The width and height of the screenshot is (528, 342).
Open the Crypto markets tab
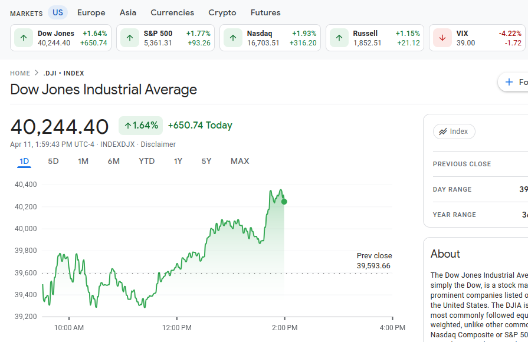point(222,12)
